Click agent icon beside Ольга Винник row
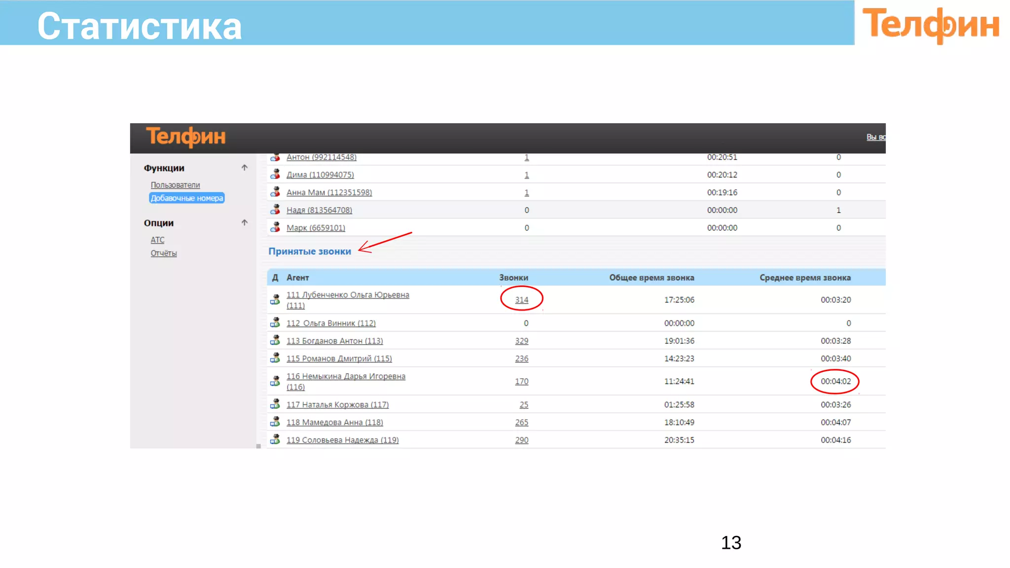The width and height of the screenshot is (1010, 568). click(275, 323)
